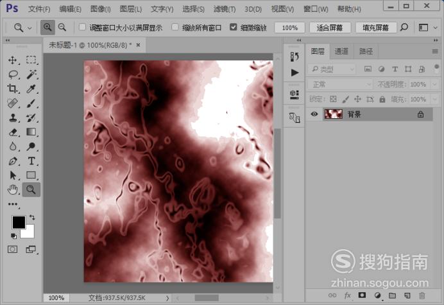Select the Path Selection tool
444x305 pixels.
(13, 175)
